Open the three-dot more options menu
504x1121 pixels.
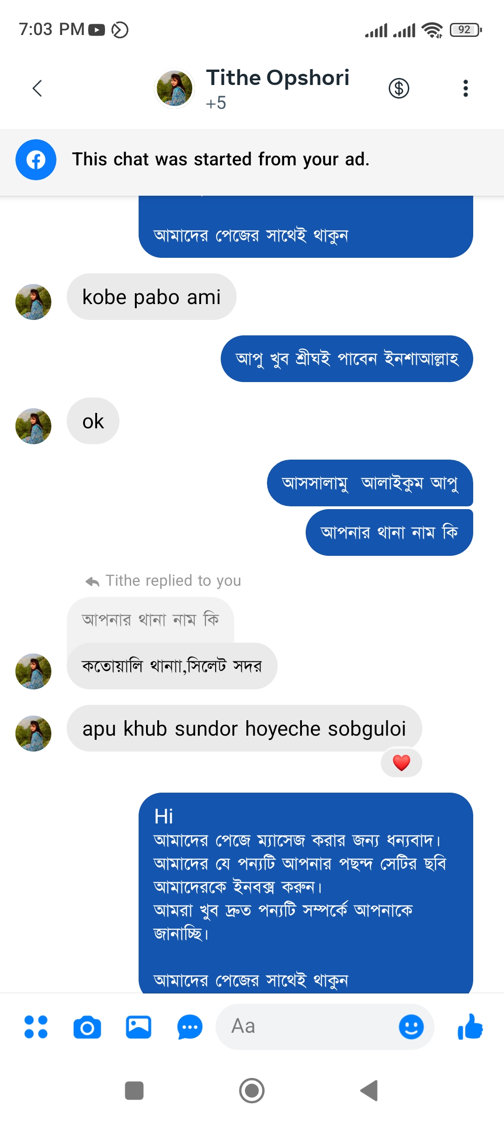[465, 88]
